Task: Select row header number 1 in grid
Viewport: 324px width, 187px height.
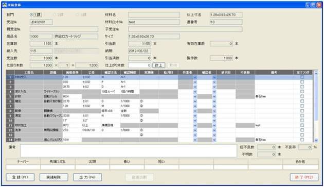Action: click(10, 77)
